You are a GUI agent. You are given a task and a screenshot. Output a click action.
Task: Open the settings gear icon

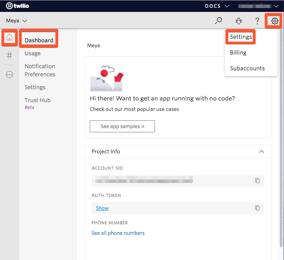(275, 21)
